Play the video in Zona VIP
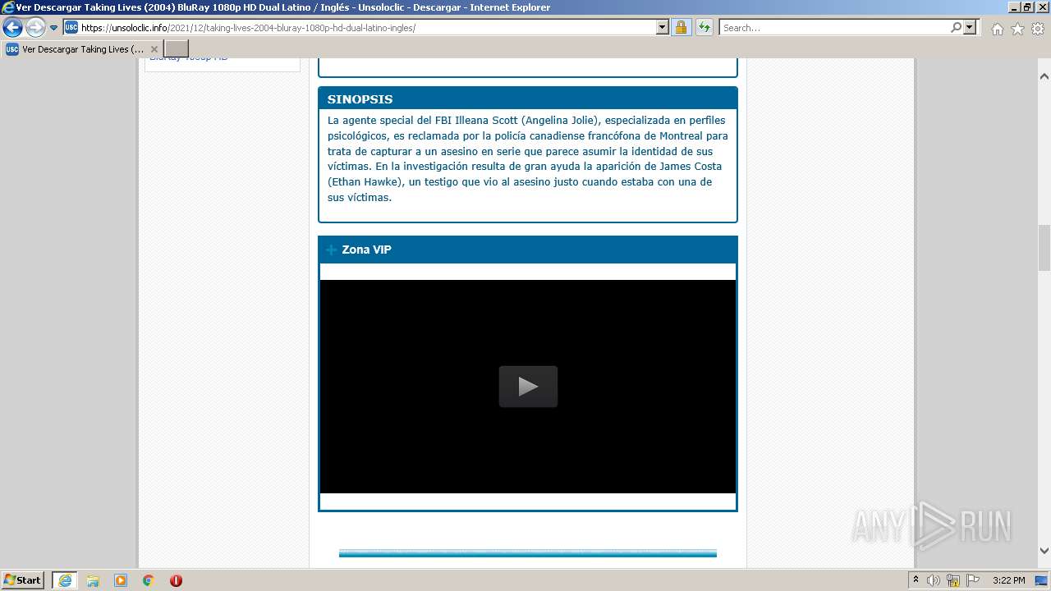Screen dimensions: 1051x591 click(x=528, y=387)
